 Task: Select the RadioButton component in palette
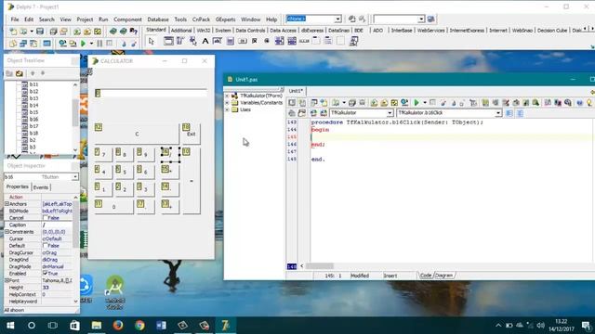tap(267, 41)
